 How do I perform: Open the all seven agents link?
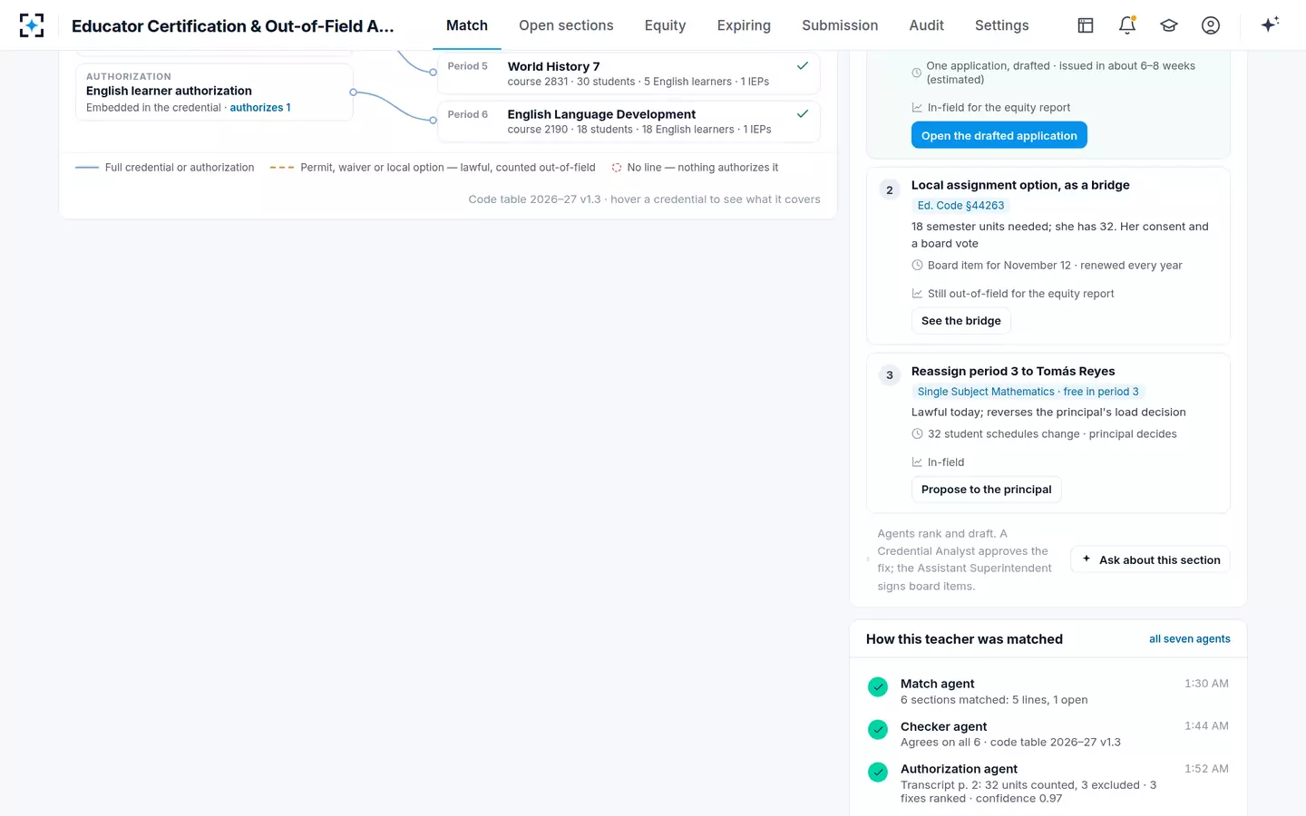pyautogui.click(x=1190, y=639)
